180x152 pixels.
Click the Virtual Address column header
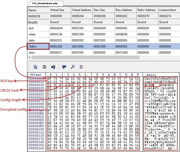pyautogui.click(x=81, y=10)
